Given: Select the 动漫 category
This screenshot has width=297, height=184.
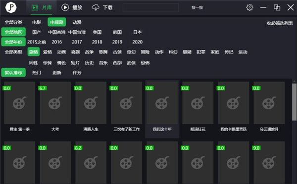Looking at the screenshot, I should pyautogui.click(x=77, y=22).
